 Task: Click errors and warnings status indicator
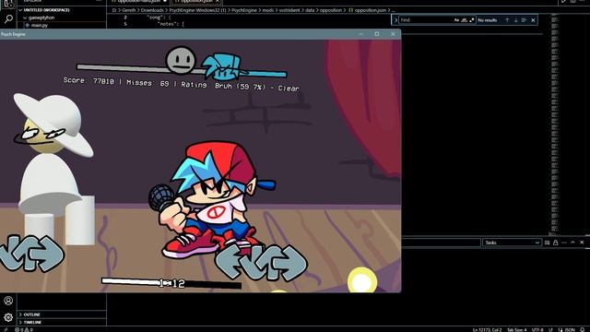pyautogui.click(x=24, y=330)
